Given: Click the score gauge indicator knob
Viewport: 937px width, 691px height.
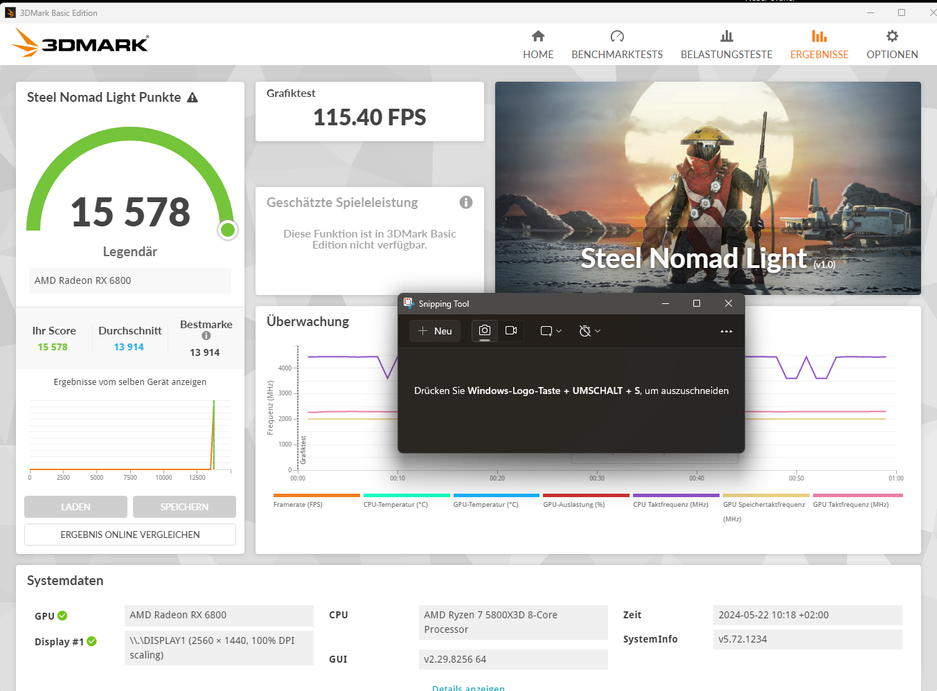Looking at the screenshot, I should coord(227,230).
